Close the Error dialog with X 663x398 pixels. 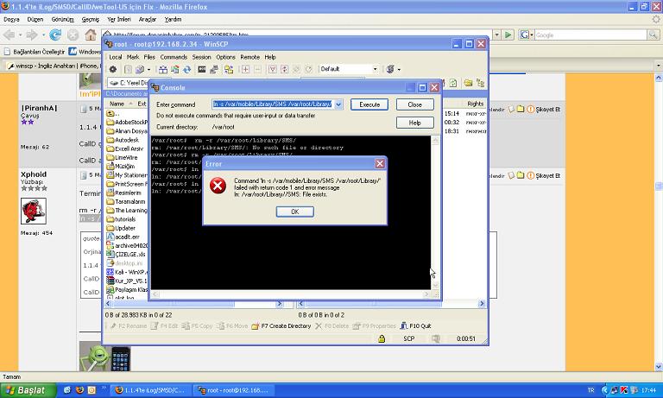point(380,164)
